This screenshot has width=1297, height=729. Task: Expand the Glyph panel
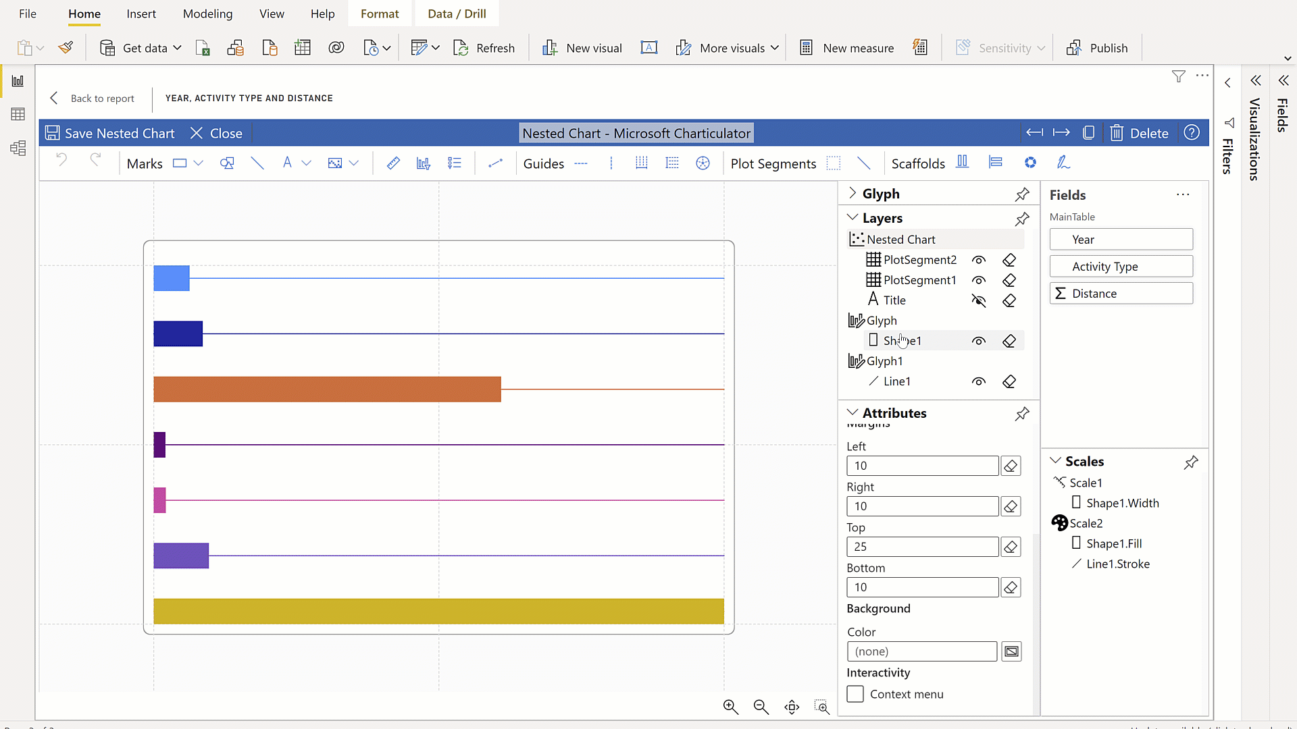(x=853, y=194)
